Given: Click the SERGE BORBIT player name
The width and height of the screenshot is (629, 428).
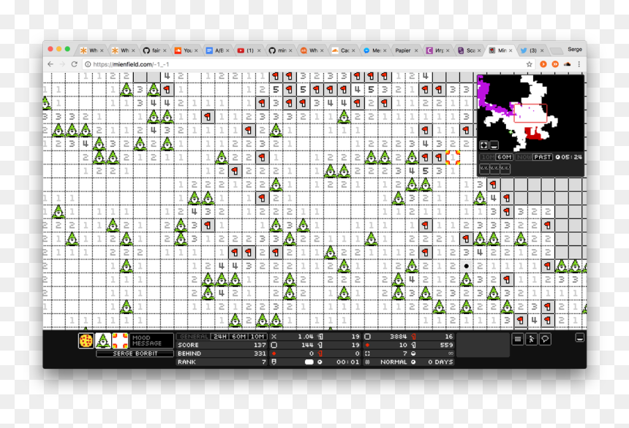Looking at the screenshot, I should pyautogui.click(x=135, y=354).
